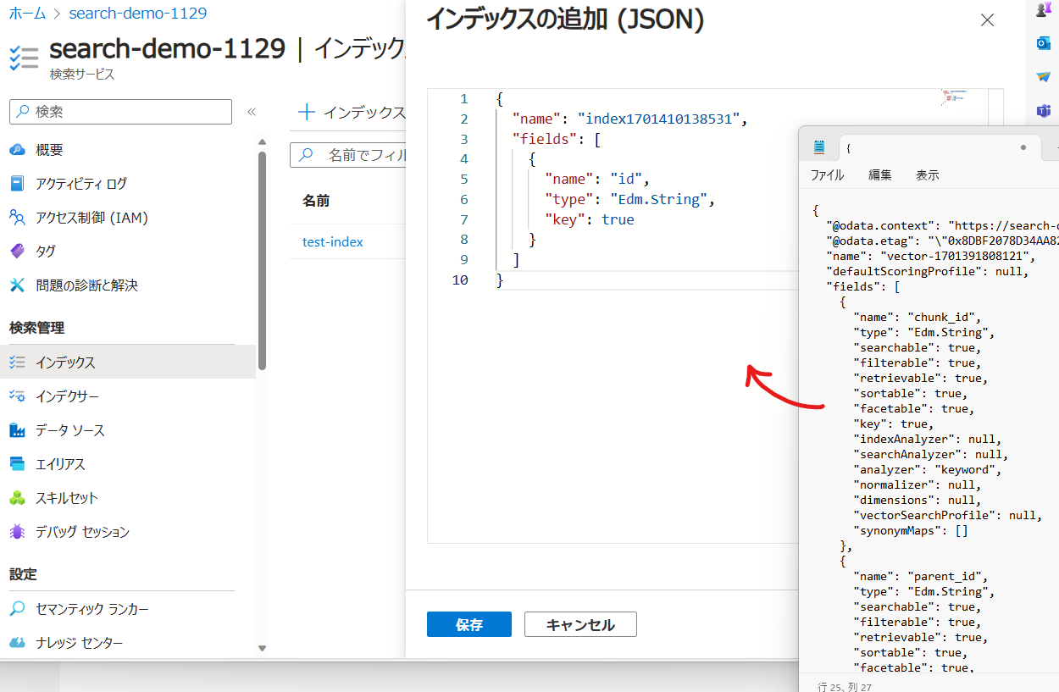The image size is (1059, 692).
Task: Close the インデックスの追加 (JSON) panel
Action: point(987,20)
